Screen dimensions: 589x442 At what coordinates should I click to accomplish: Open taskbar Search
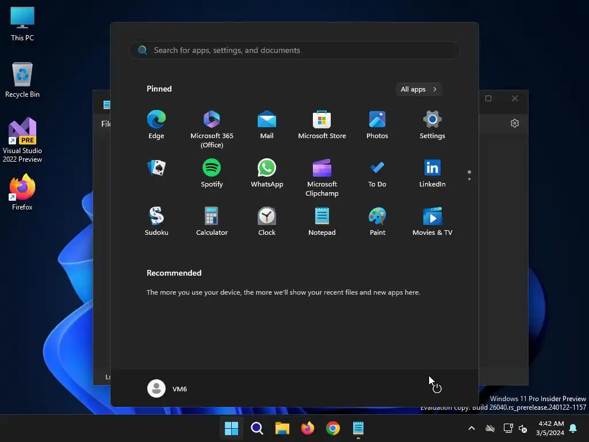(x=257, y=428)
